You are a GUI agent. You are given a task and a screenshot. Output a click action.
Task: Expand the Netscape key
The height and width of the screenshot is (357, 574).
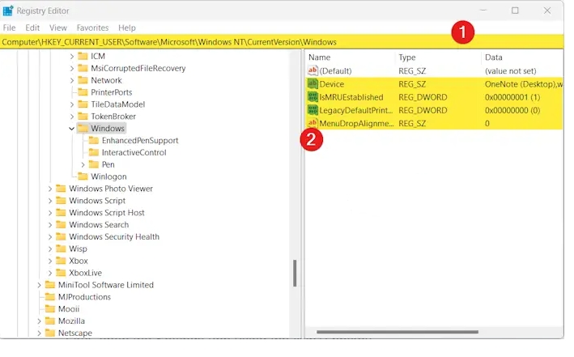[39, 334]
